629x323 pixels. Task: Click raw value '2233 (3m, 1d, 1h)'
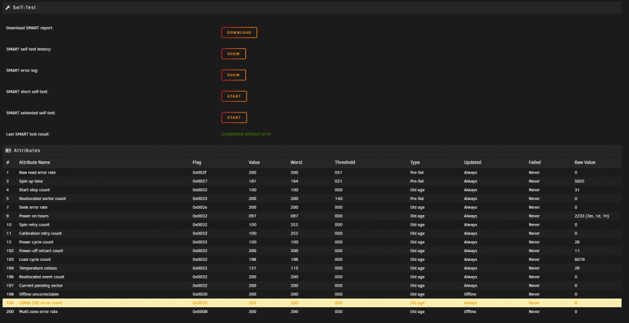(x=592, y=216)
